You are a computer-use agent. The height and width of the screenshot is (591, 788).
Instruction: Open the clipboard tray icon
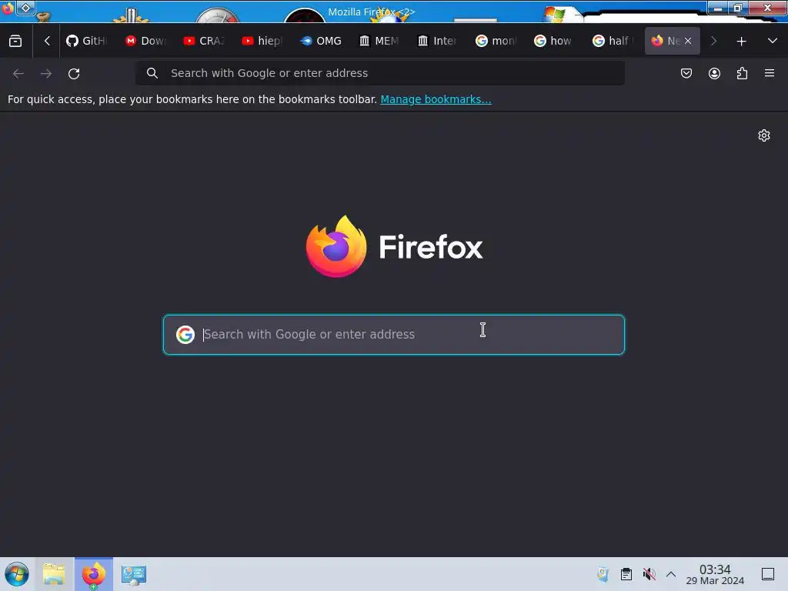click(x=626, y=574)
